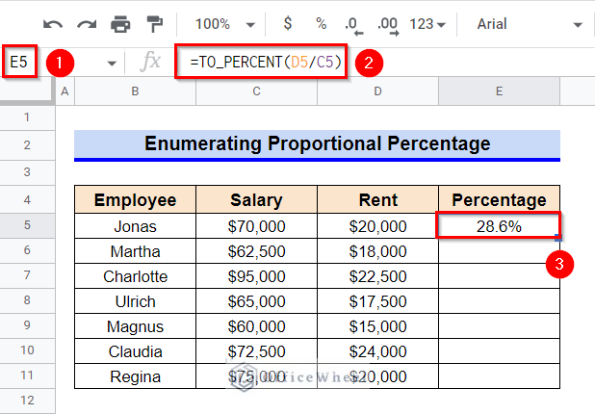The width and height of the screenshot is (595, 414).
Task: Click the salary cell $72,500
Action: (256, 351)
